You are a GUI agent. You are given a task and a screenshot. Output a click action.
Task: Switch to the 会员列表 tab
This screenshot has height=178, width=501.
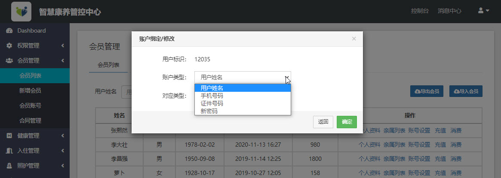pyautogui.click(x=108, y=65)
